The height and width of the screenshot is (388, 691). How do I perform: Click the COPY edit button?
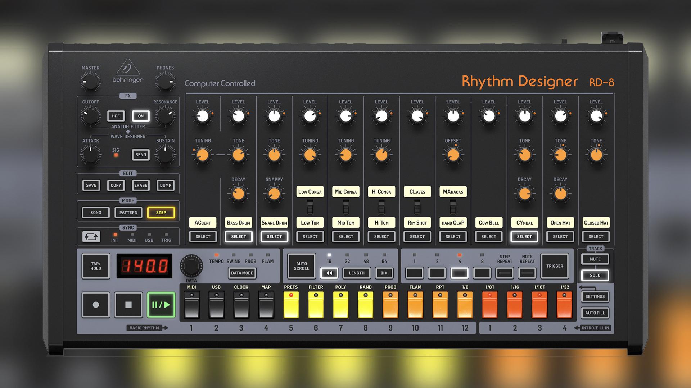(116, 185)
